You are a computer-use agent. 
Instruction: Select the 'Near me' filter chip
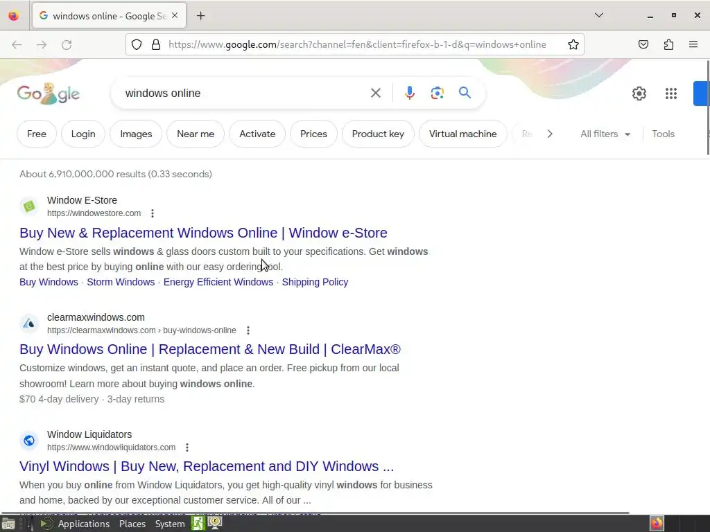click(196, 134)
